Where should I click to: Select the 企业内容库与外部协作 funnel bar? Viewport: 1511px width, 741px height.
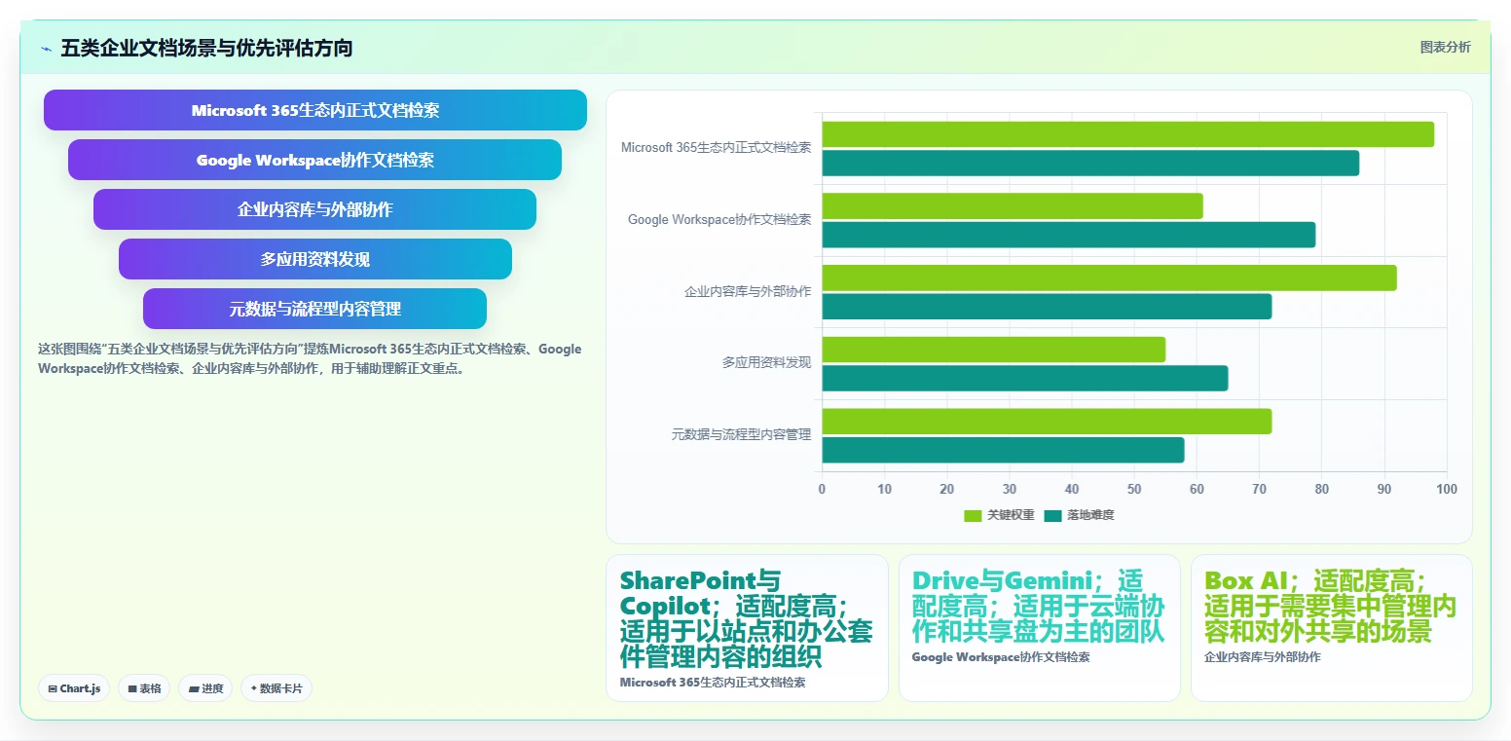pyautogui.click(x=315, y=209)
